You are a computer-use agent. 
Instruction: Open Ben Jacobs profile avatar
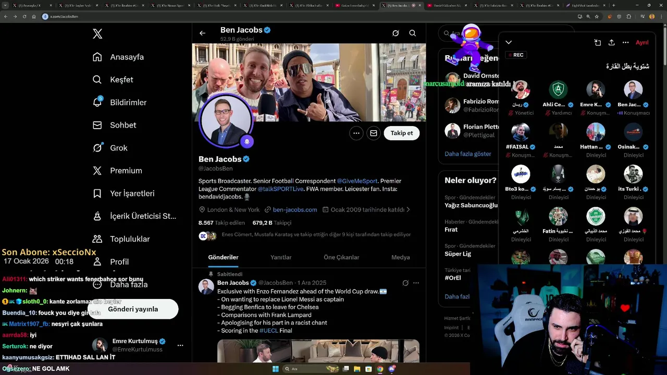[226, 121]
